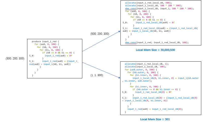Select 'input_1_red(ax0) = 0f' statement

point(58,56)
